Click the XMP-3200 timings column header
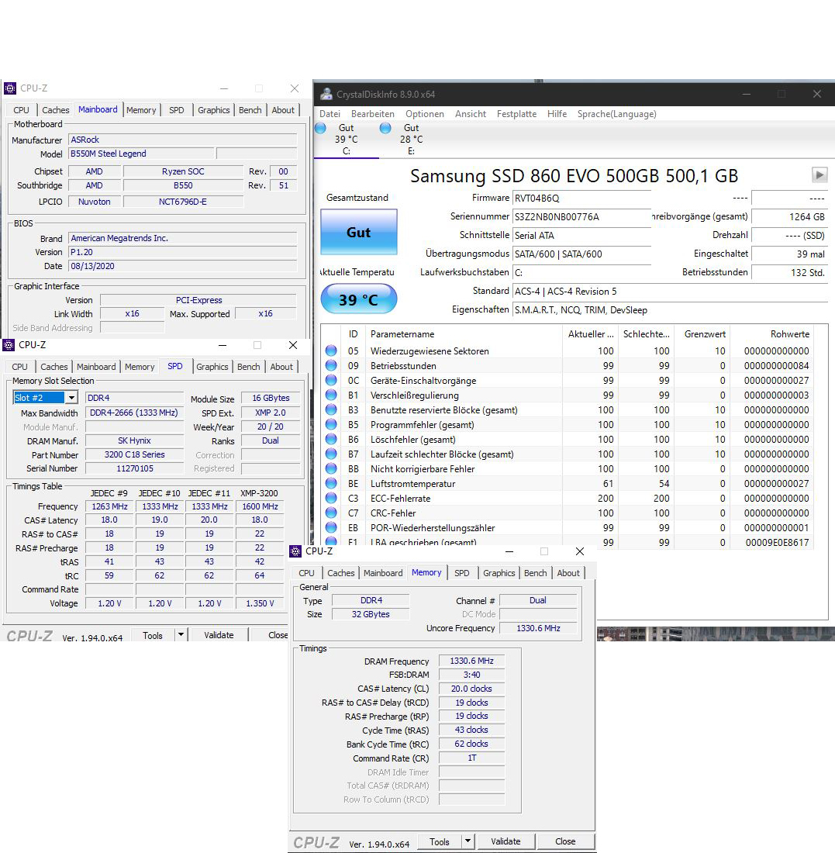 tap(260, 493)
